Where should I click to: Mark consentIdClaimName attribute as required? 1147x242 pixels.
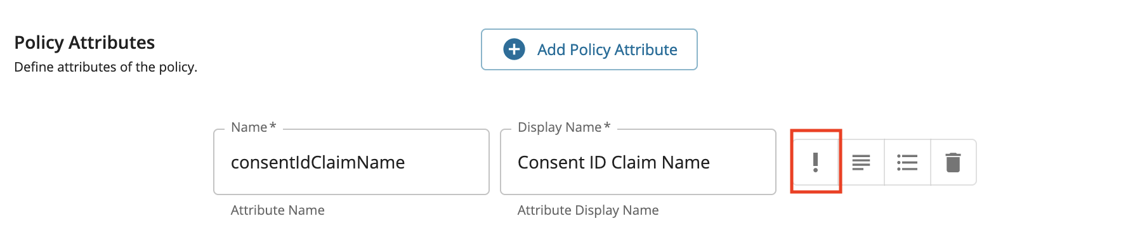coord(815,162)
